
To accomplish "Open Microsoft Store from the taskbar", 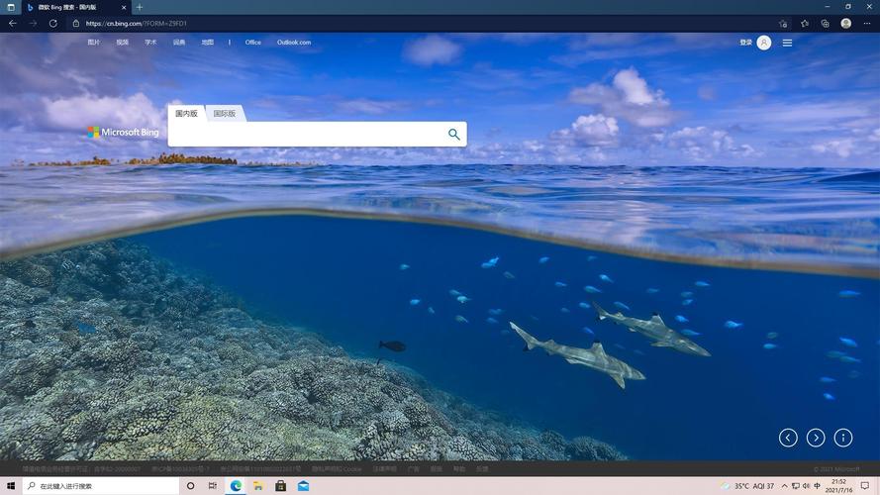I will (281, 486).
